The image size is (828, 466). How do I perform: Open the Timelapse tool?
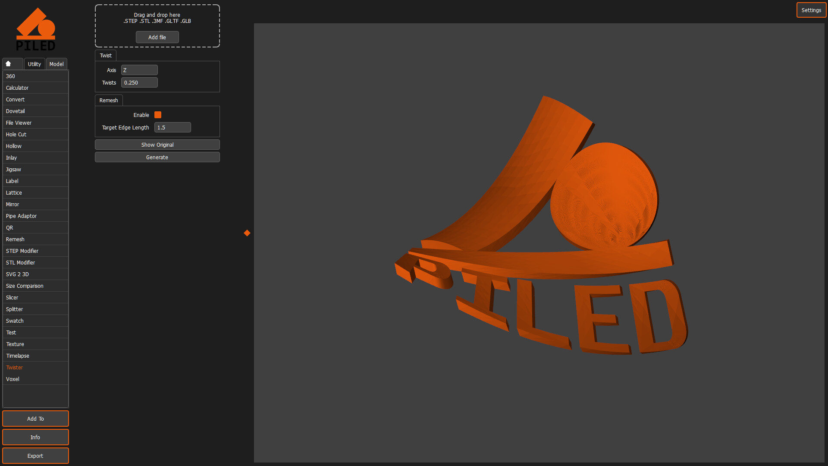pyautogui.click(x=35, y=356)
